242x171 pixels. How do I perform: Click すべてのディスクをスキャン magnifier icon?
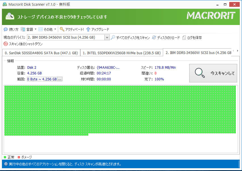113,37
